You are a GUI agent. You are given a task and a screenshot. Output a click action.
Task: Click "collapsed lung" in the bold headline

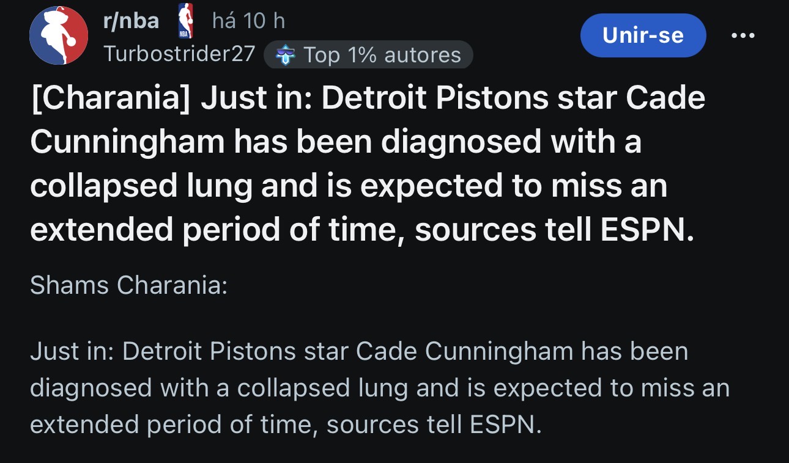143,186
